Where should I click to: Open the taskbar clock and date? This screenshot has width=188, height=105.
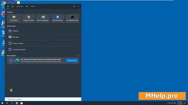click(179, 103)
